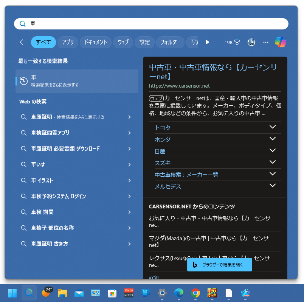
Task: Open the white document icon on taskbar
Action: click(x=229, y=293)
